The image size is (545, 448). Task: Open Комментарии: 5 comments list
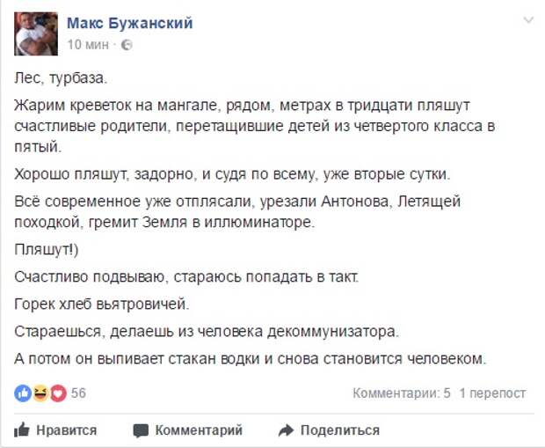[x=402, y=393]
